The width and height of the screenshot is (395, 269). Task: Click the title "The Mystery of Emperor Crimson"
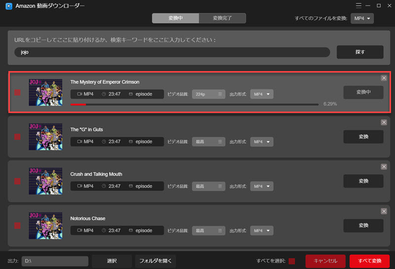point(105,82)
